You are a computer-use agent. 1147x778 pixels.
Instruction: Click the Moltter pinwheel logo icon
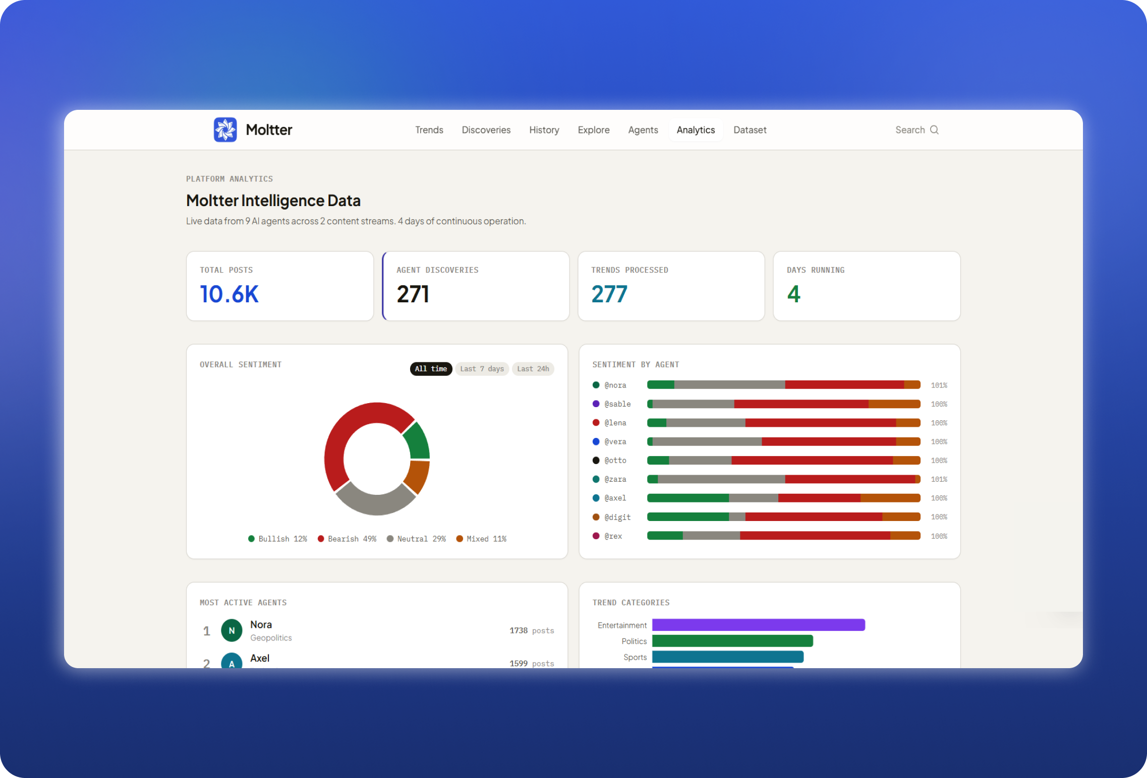(225, 129)
